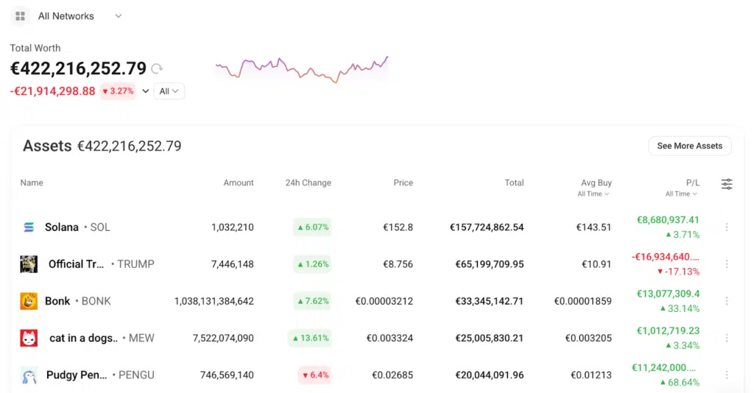
Task: Sort by the 24h Change column header
Action: (308, 183)
